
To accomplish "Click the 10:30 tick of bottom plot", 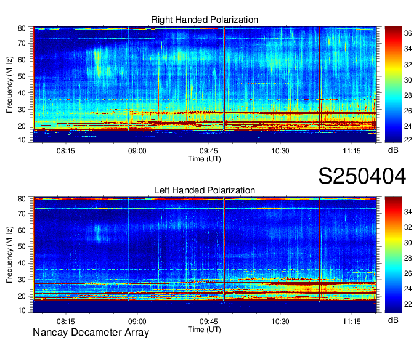I will tap(280, 322).
